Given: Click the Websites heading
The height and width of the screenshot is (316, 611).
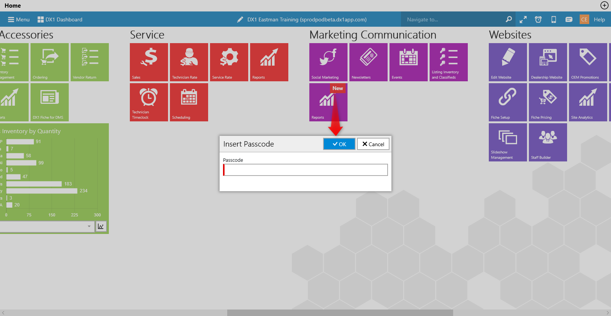Looking at the screenshot, I should point(510,35).
